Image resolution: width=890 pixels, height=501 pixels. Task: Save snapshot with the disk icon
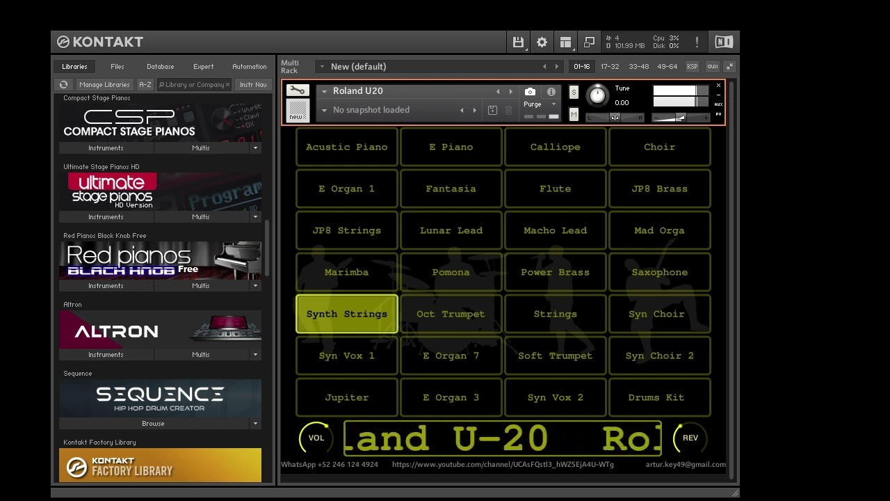[492, 110]
